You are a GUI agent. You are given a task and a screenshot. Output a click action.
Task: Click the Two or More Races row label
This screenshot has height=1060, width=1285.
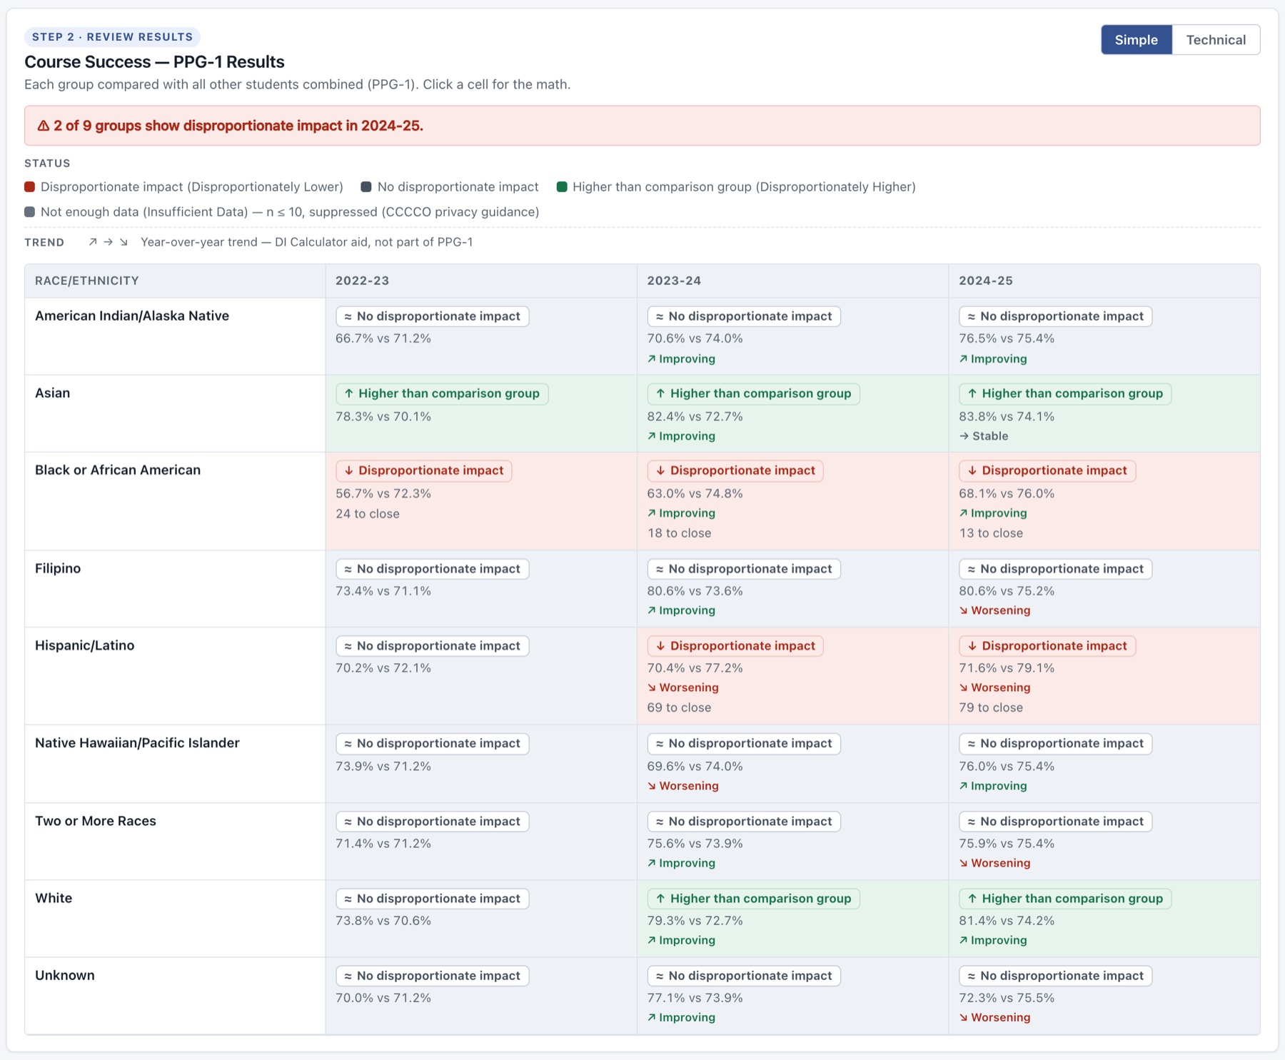click(x=96, y=821)
